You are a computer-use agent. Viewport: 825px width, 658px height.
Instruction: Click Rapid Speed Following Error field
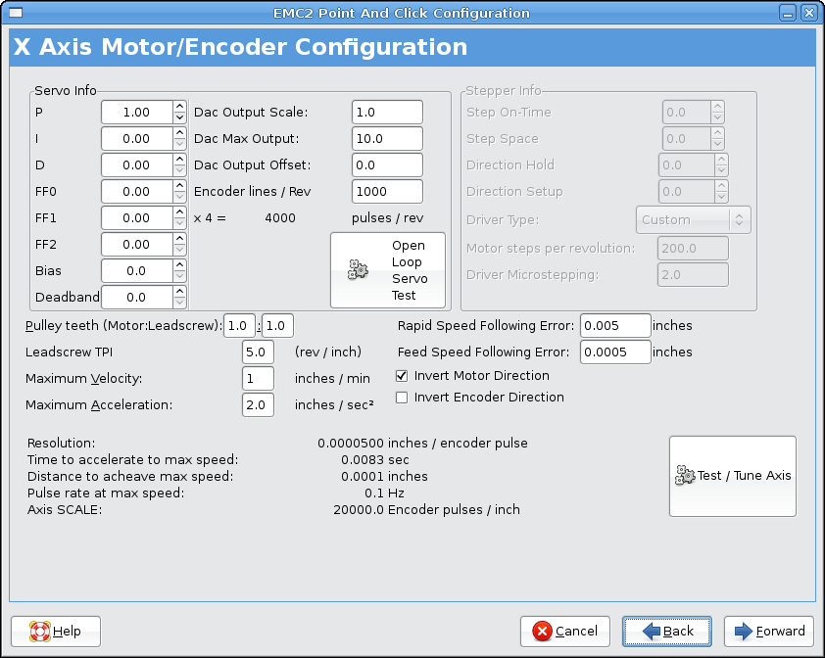pos(615,326)
